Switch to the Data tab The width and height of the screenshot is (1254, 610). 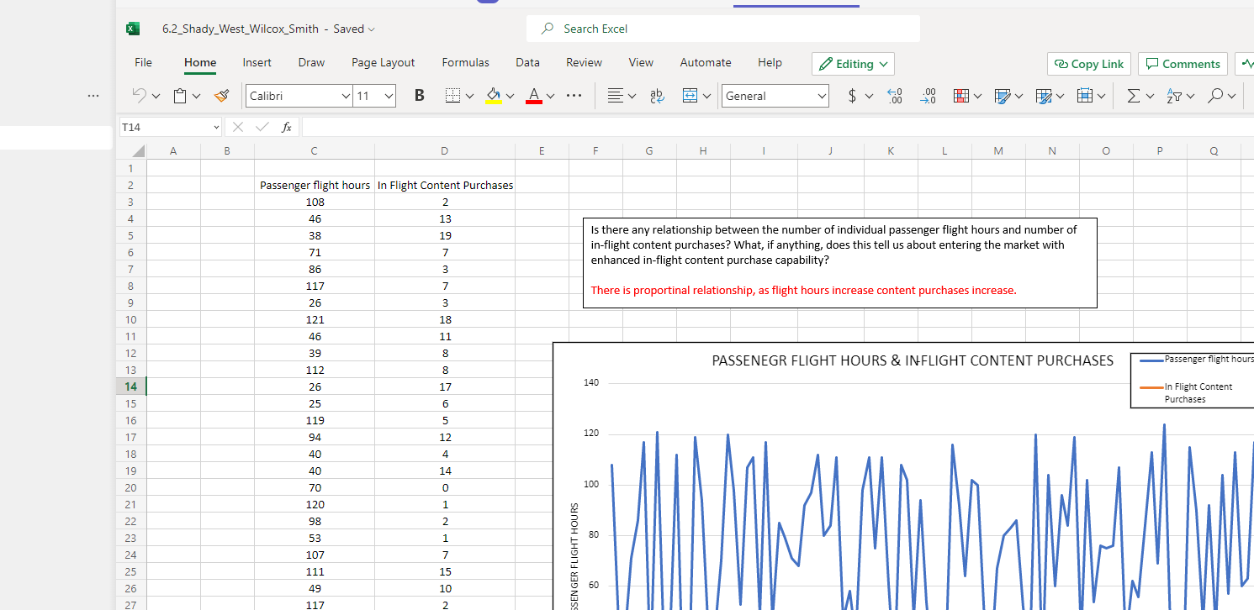click(x=527, y=63)
